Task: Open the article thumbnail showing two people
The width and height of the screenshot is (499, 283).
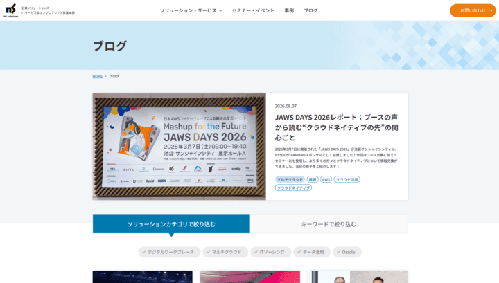Action: pyautogui.click(x=358, y=277)
